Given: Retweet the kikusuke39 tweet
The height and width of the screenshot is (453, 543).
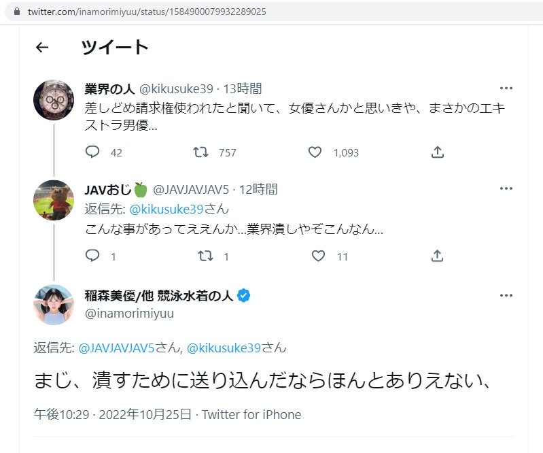Looking at the screenshot, I should click(x=200, y=152).
